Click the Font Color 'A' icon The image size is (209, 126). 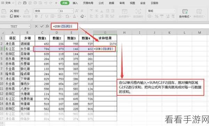click(75, 16)
